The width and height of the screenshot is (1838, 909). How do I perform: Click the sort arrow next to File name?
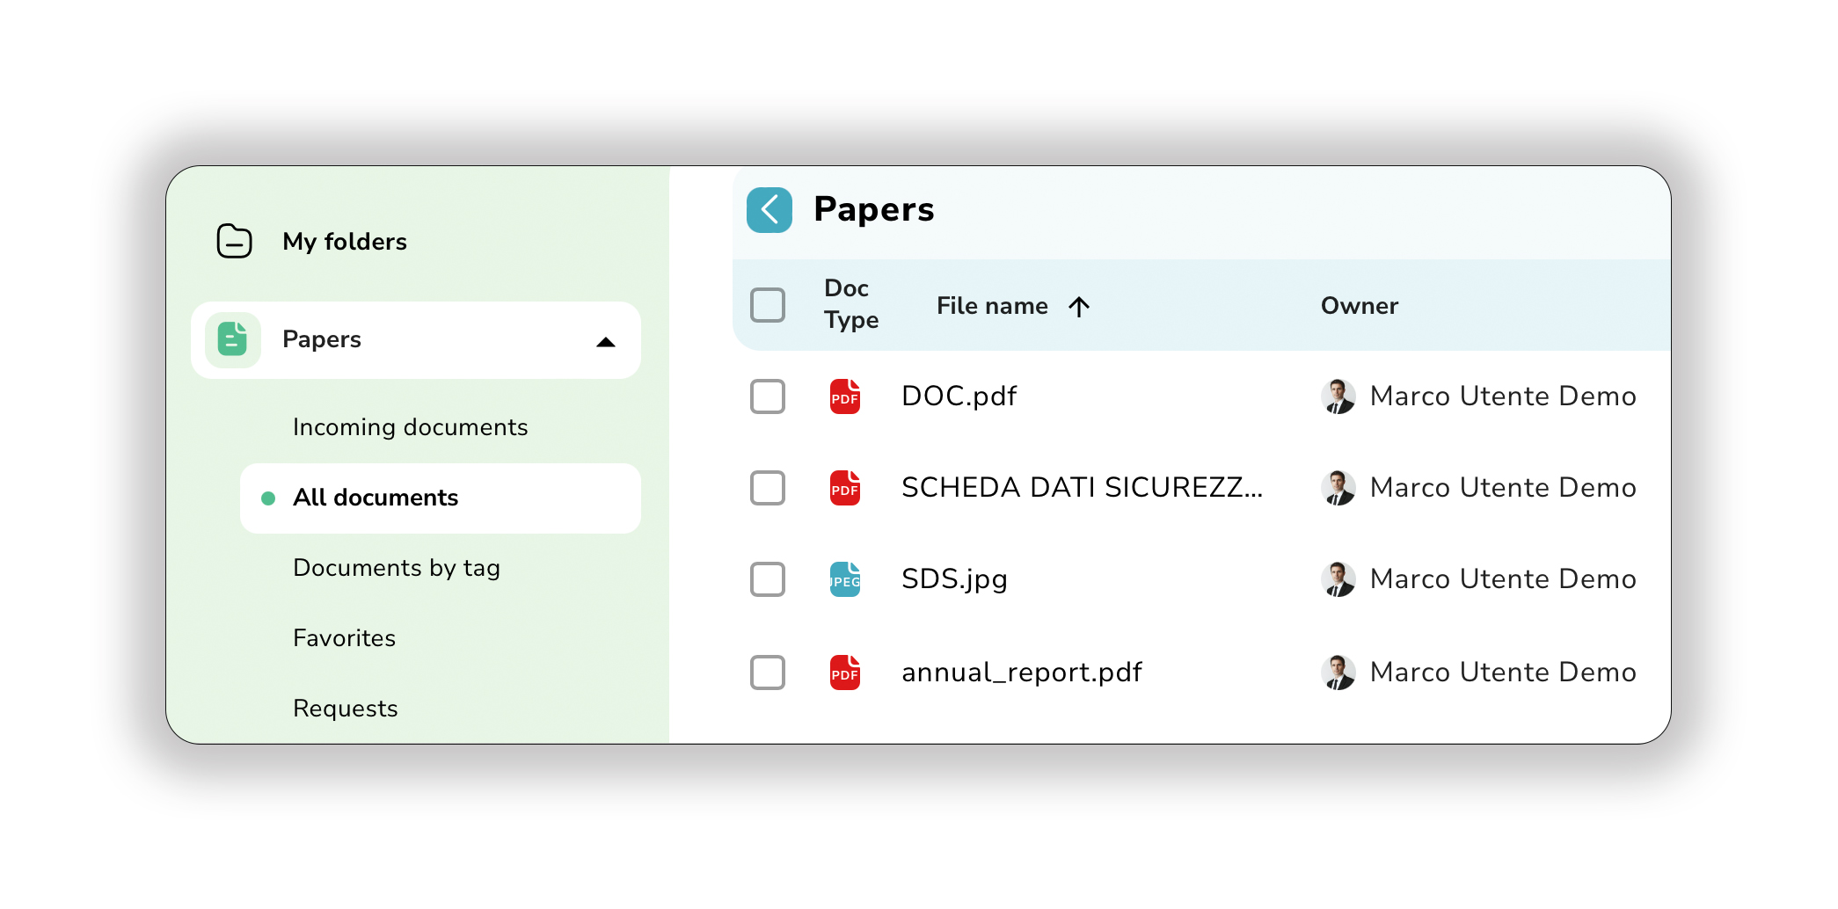[x=1079, y=306]
